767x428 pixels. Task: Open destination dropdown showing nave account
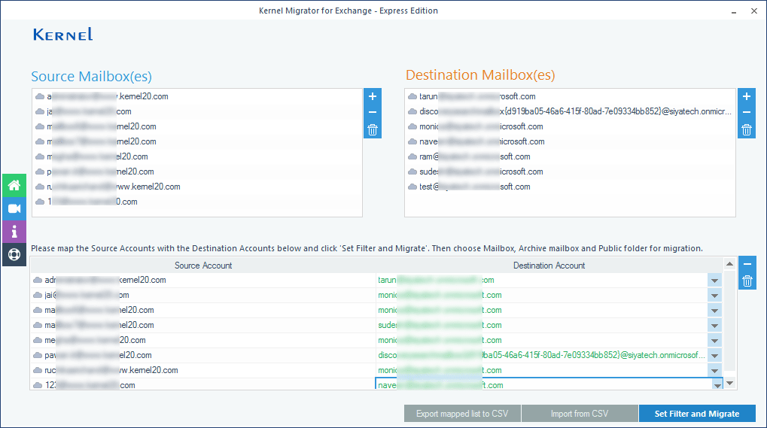[x=717, y=385]
